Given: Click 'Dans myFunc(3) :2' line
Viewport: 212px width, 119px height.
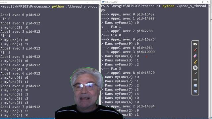Looking at the screenshot, I should (120, 64).
